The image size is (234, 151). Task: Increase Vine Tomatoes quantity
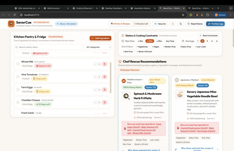pos(99,77)
